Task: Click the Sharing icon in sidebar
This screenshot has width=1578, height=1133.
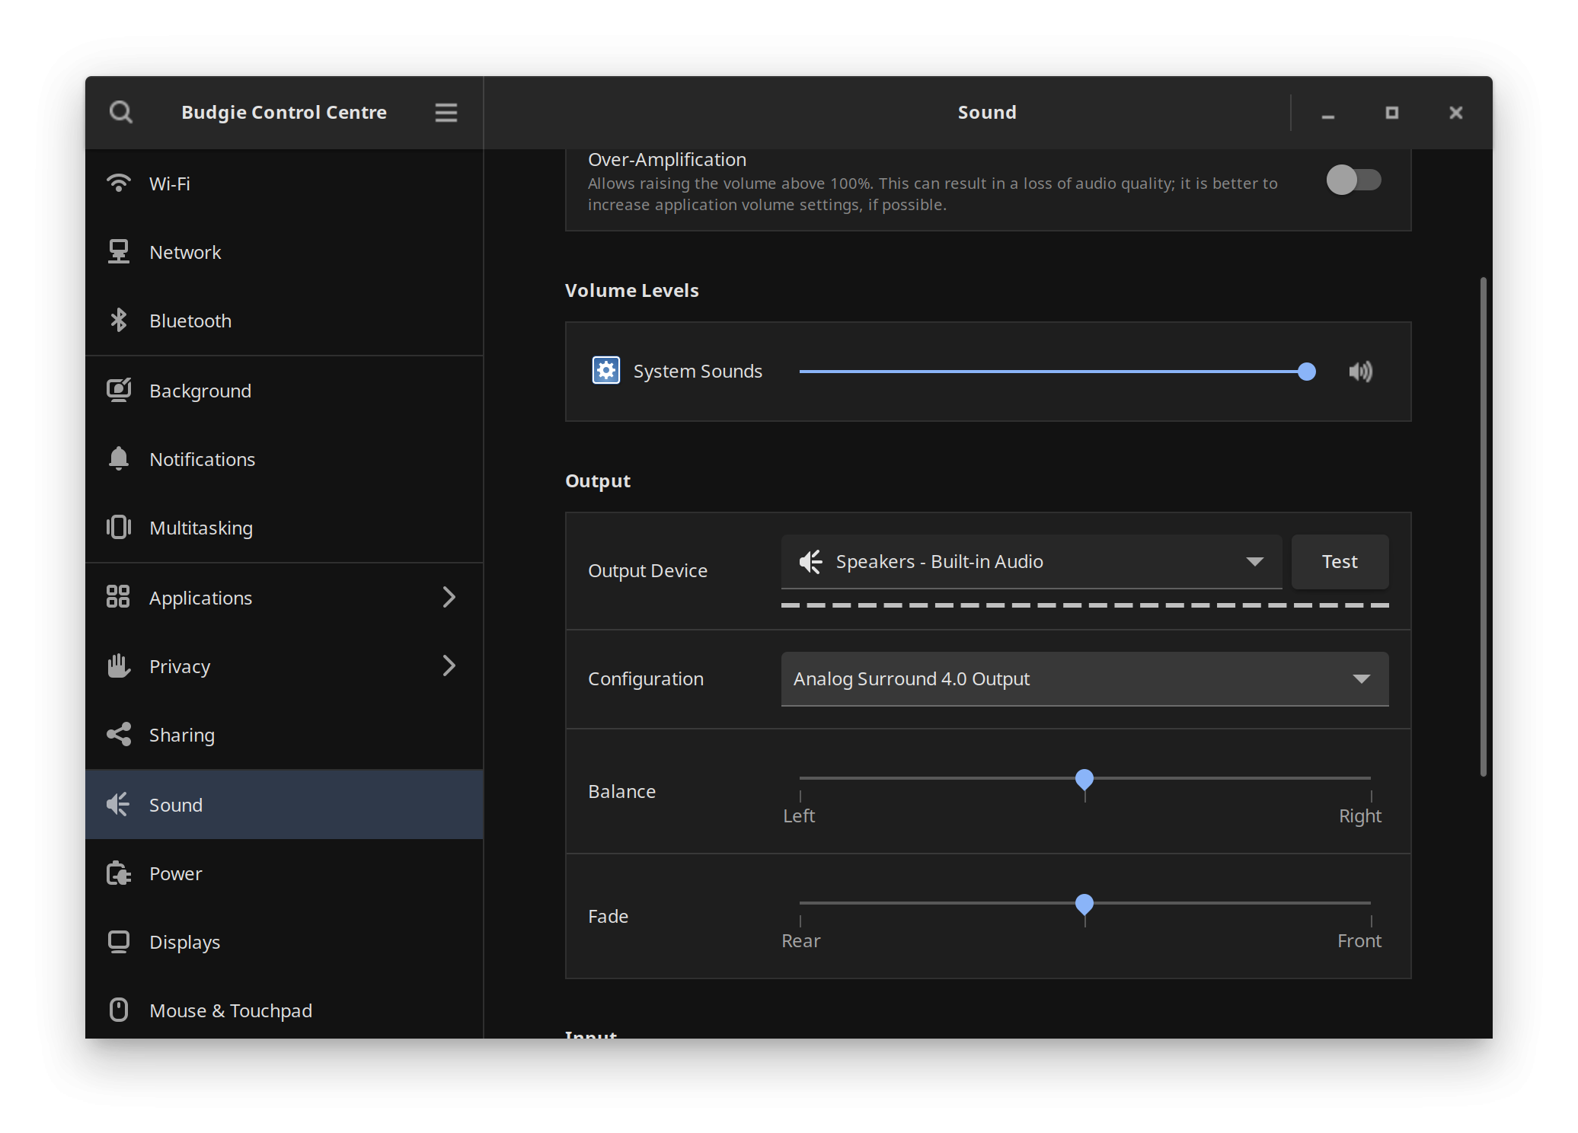Action: pos(119,735)
